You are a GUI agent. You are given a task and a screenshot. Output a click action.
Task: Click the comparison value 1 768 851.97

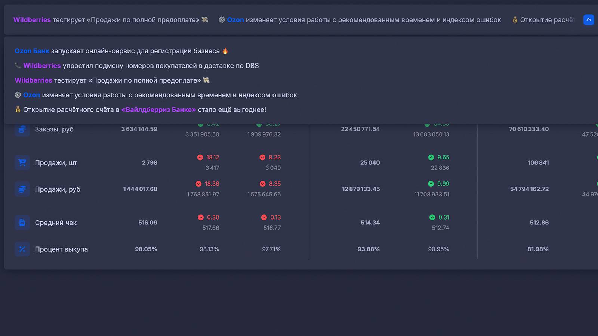[x=203, y=195]
